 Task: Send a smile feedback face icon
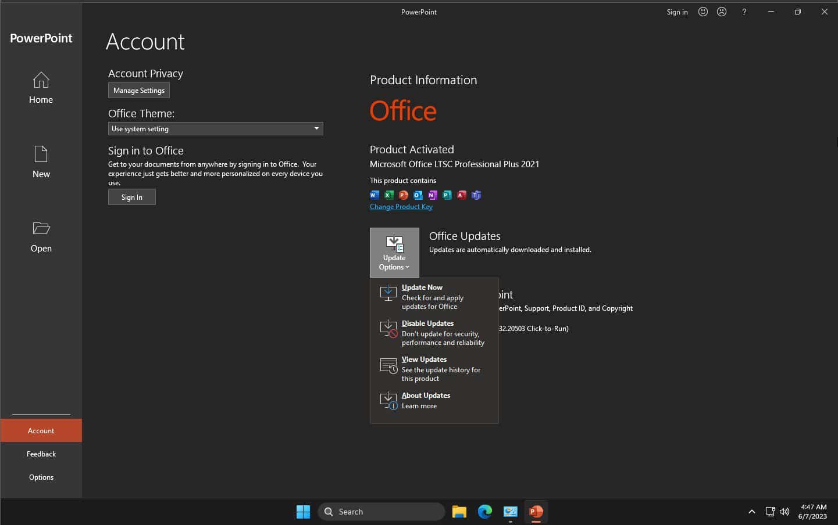click(703, 12)
